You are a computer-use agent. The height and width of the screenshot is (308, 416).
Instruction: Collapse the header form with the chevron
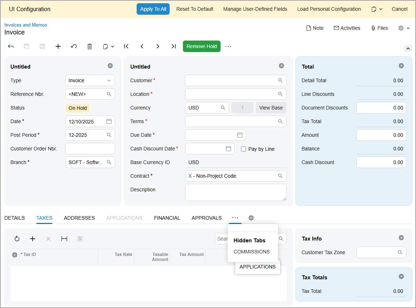coord(408,48)
